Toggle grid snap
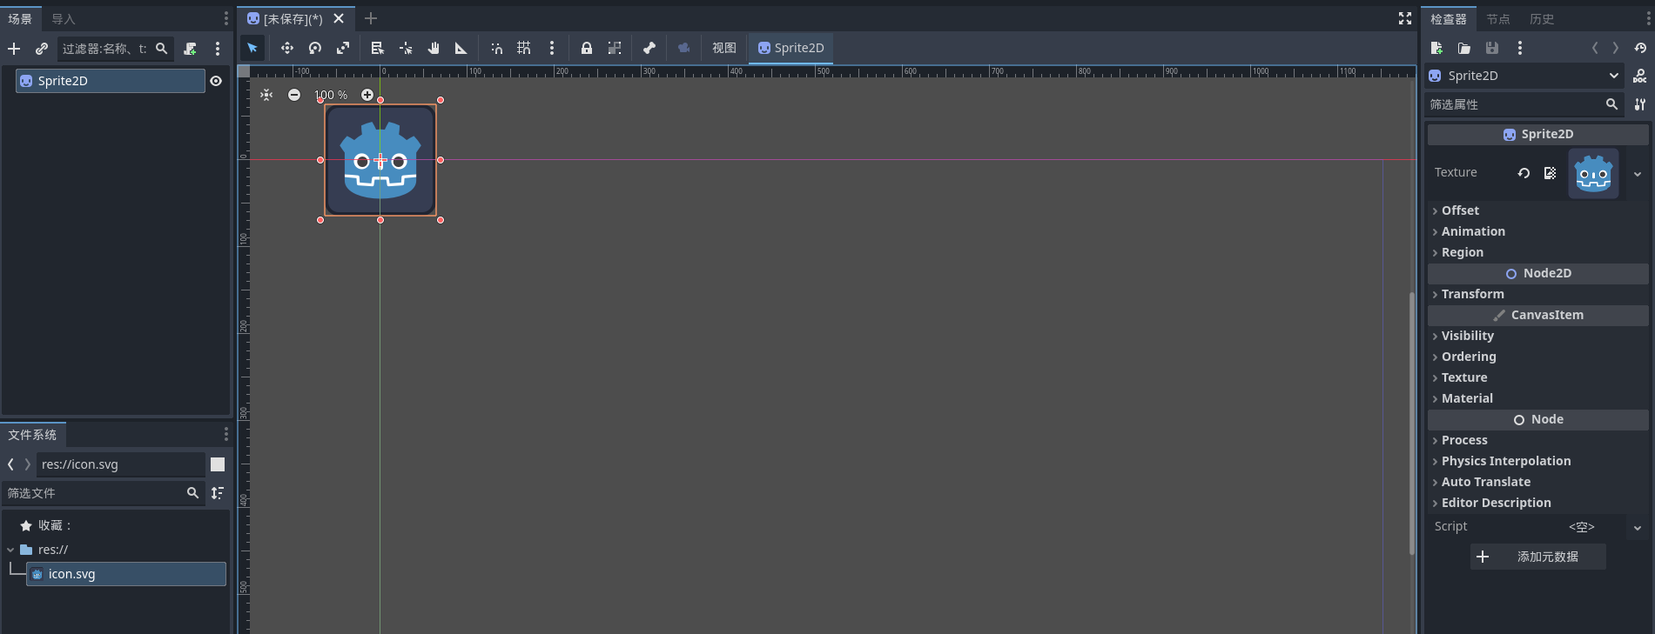 (x=524, y=48)
